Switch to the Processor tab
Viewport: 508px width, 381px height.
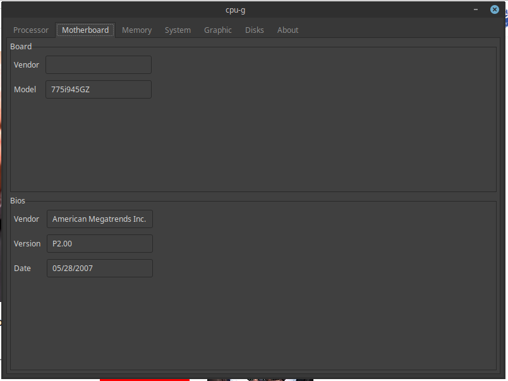(x=31, y=30)
